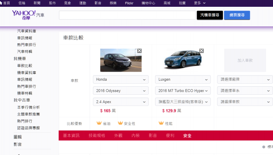Select the 安全 tab
Image resolution: width=273 pixels, height=155 pixels.
(x=187, y=136)
